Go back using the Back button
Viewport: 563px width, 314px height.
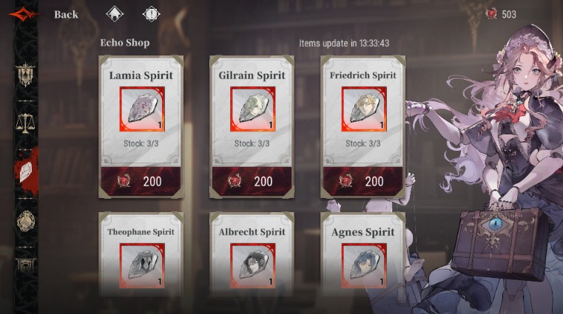pyautogui.click(x=66, y=15)
